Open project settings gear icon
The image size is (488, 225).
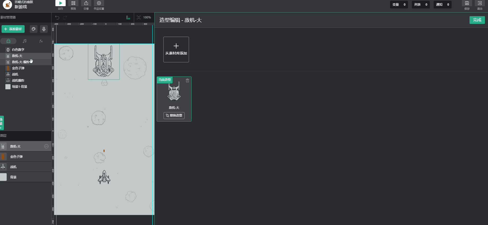click(99, 3)
